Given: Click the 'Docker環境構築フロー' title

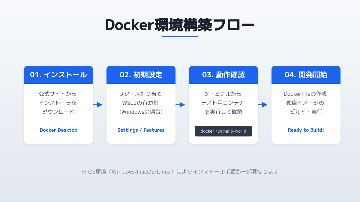Looking at the screenshot, I should click(x=180, y=25).
